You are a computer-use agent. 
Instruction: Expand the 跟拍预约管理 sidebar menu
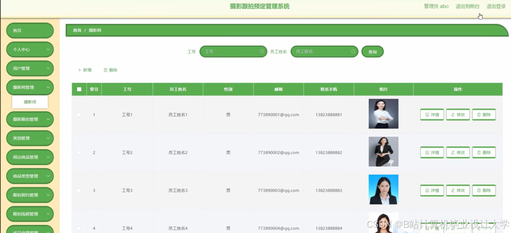coord(30,195)
